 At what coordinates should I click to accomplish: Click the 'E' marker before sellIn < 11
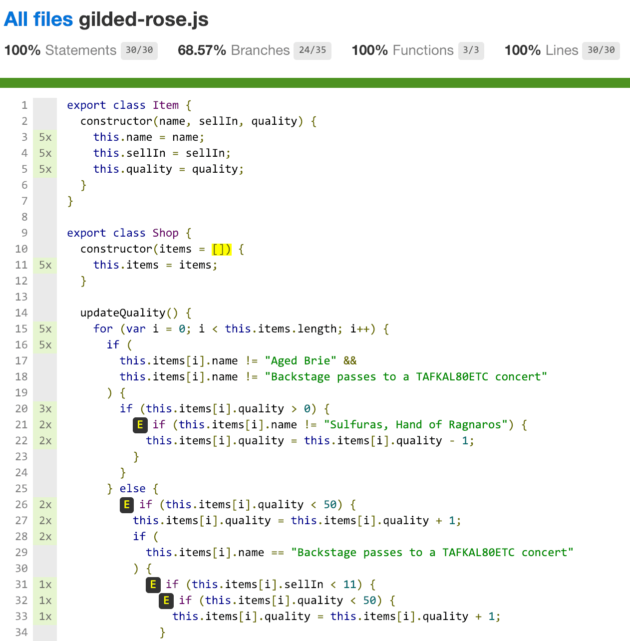point(153,585)
